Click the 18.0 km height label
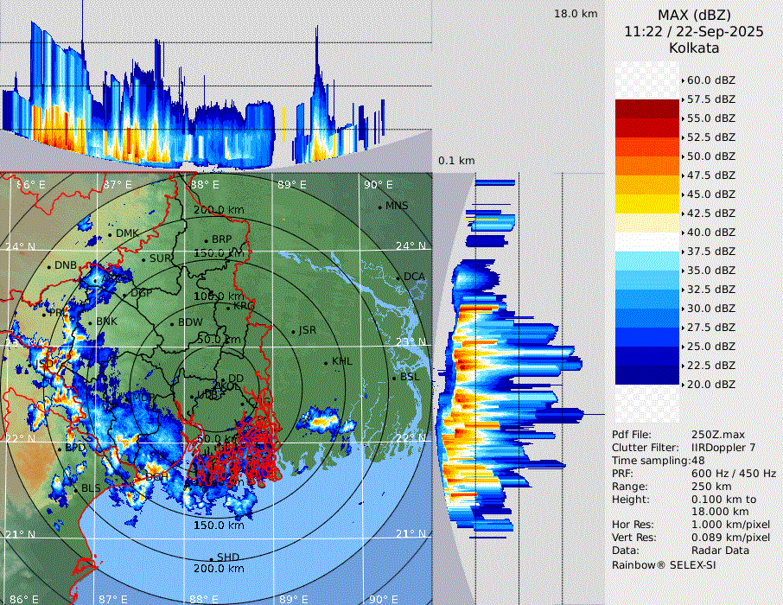The width and height of the screenshot is (783, 605). pos(576,14)
